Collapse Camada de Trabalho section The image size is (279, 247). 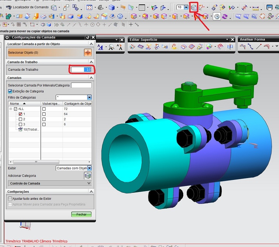tap(91, 62)
